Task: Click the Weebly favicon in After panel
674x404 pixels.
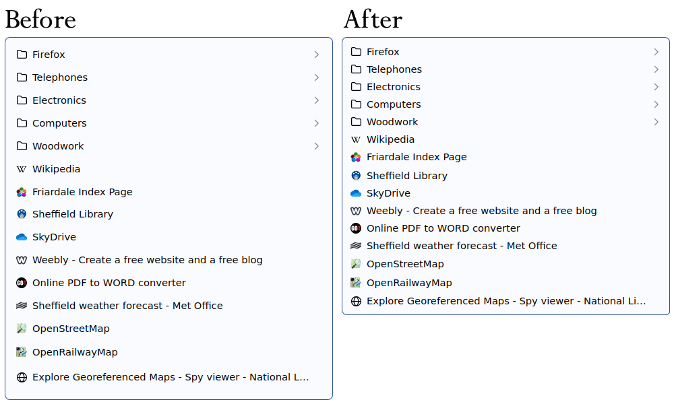Action: [356, 211]
